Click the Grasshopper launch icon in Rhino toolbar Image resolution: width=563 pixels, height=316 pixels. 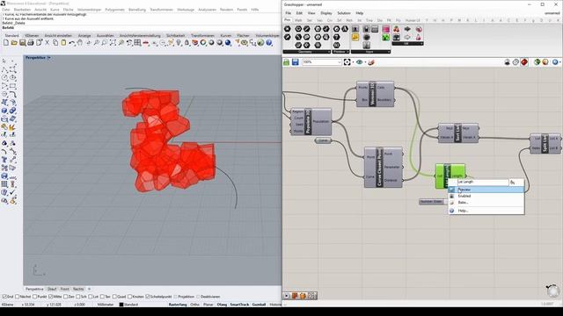260,43
